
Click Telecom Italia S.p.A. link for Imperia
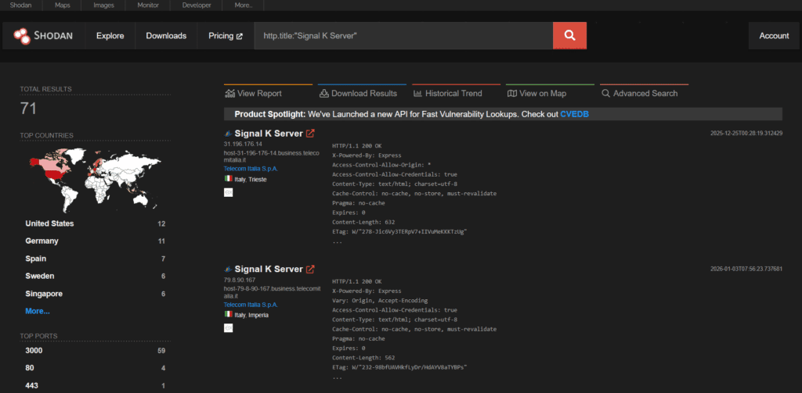click(251, 304)
